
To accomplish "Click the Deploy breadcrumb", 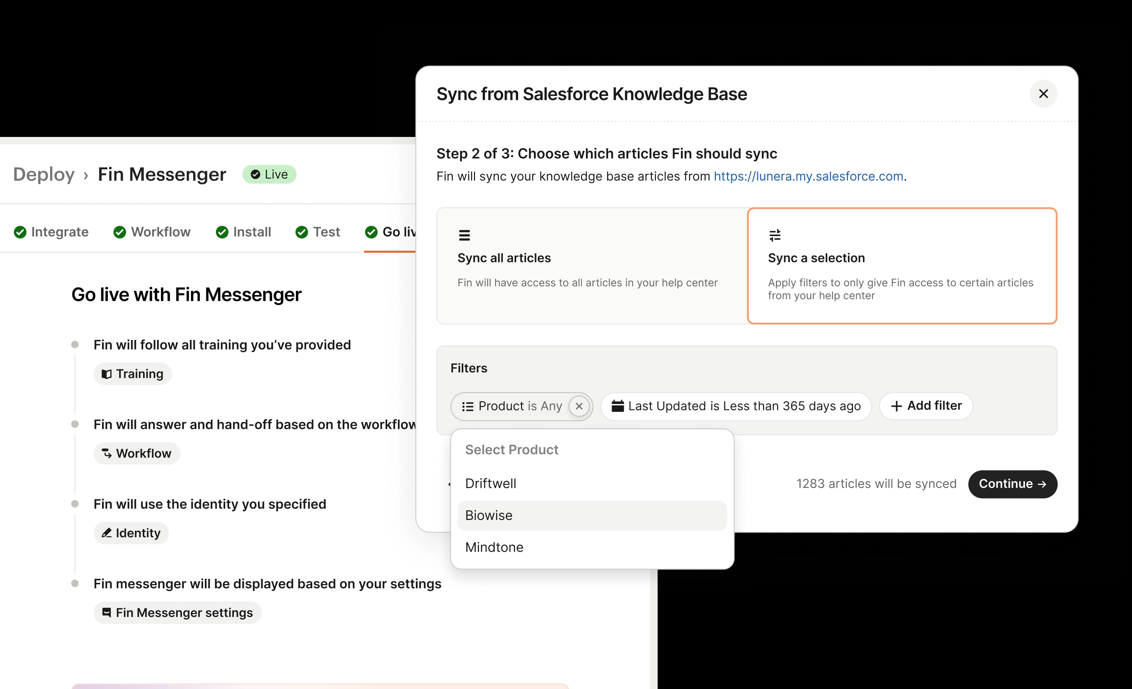I will tap(43, 174).
